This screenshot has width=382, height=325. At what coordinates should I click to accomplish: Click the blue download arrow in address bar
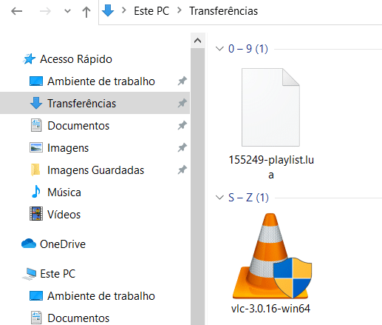tap(108, 10)
